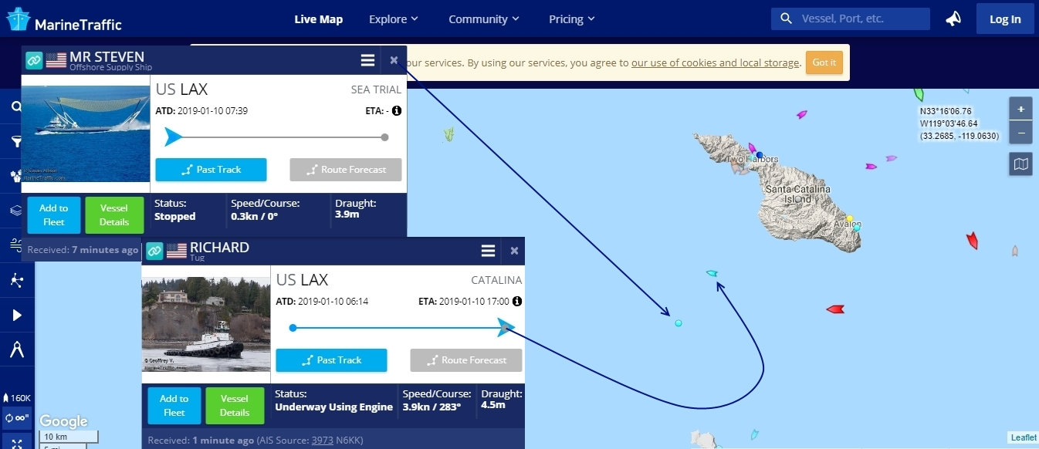Click the weather wind icon in sidebar
This screenshot has width=1039, height=449.
(16, 245)
